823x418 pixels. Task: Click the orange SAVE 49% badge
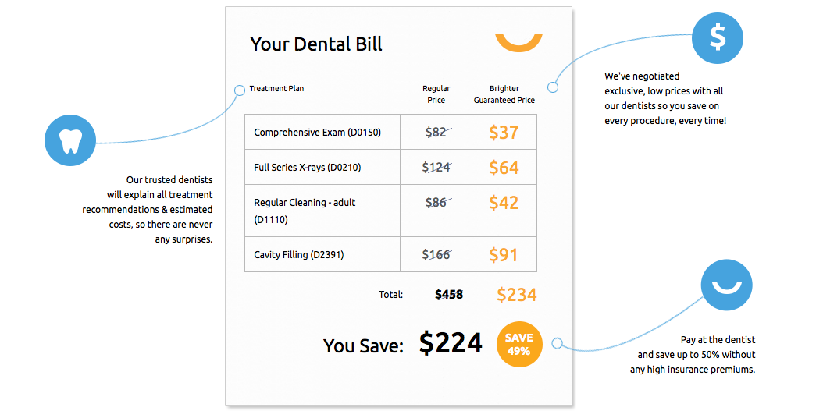click(x=519, y=344)
